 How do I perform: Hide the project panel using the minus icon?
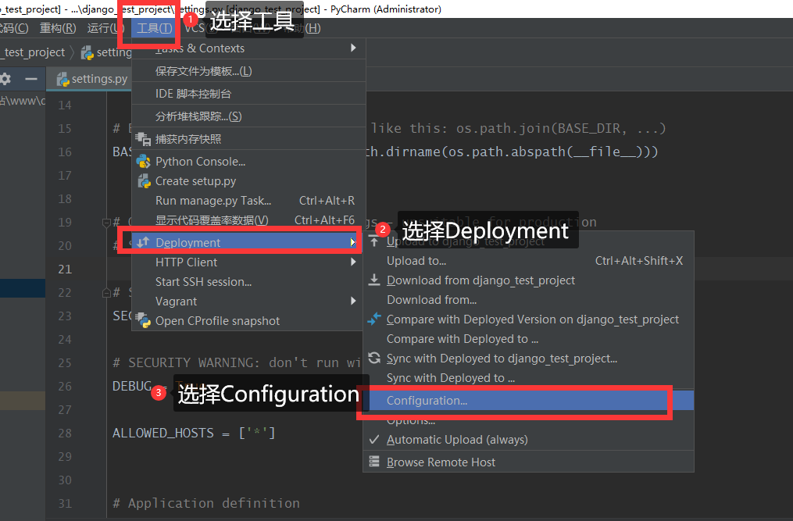point(31,79)
